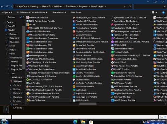
Task: Go back to the previous folder
Action: click(x=2, y=6)
